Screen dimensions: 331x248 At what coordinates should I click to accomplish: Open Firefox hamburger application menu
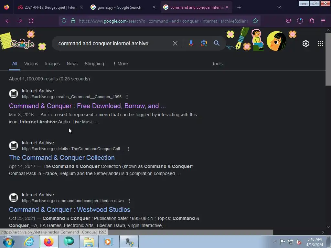point(323,21)
